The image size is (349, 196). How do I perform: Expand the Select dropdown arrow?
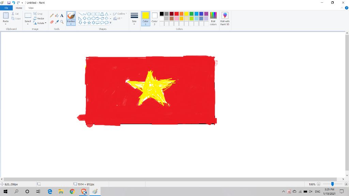click(x=28, y=24)
